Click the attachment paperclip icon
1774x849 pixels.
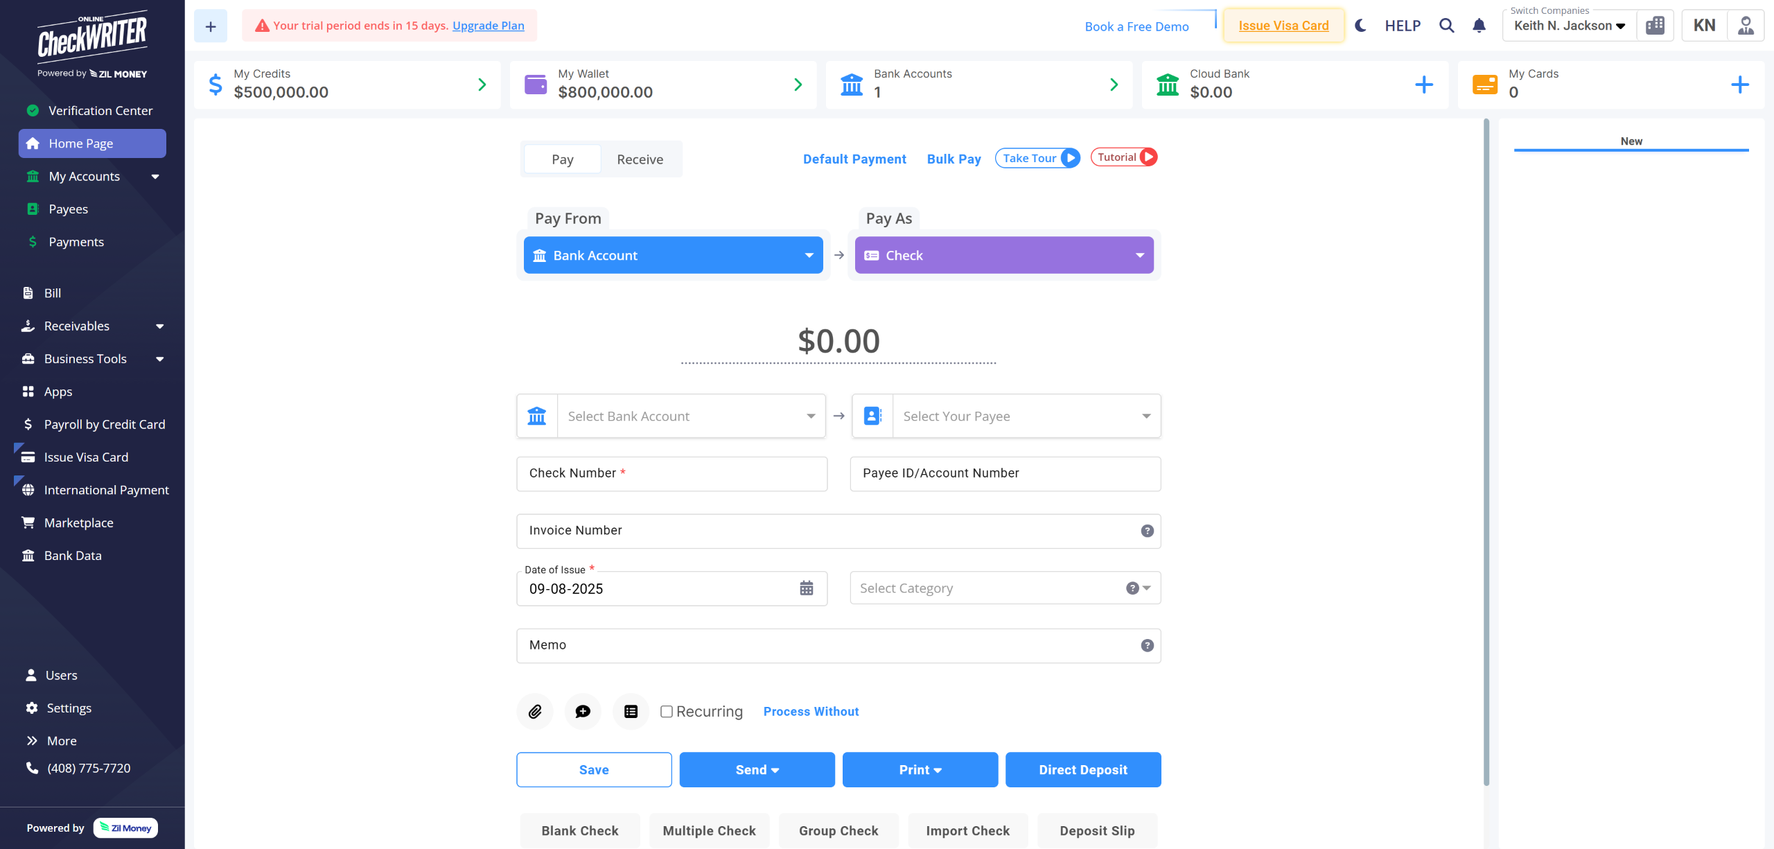point(534,711)
